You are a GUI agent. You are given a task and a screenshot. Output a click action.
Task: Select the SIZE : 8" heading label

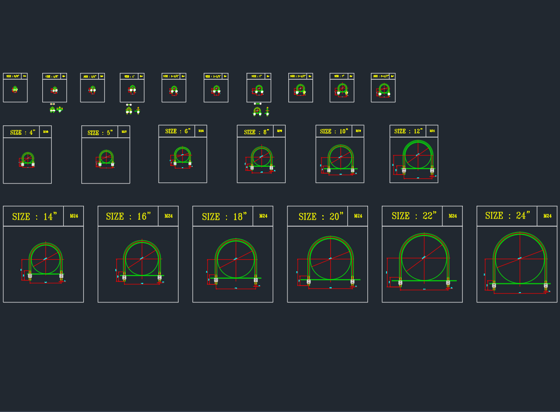point(256,132)
